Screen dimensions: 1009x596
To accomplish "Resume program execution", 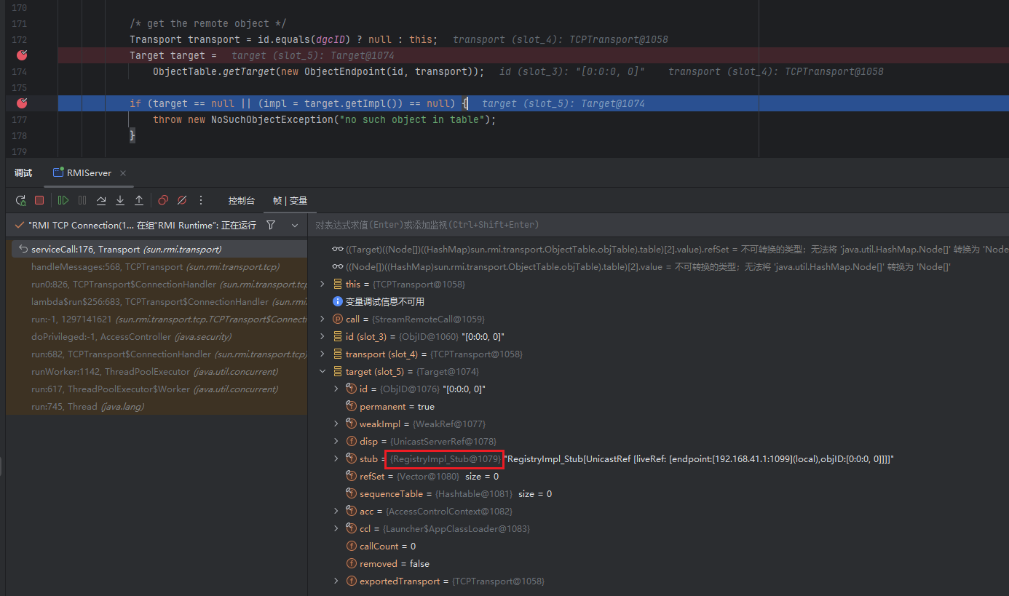I will click(x=63, y=200).
